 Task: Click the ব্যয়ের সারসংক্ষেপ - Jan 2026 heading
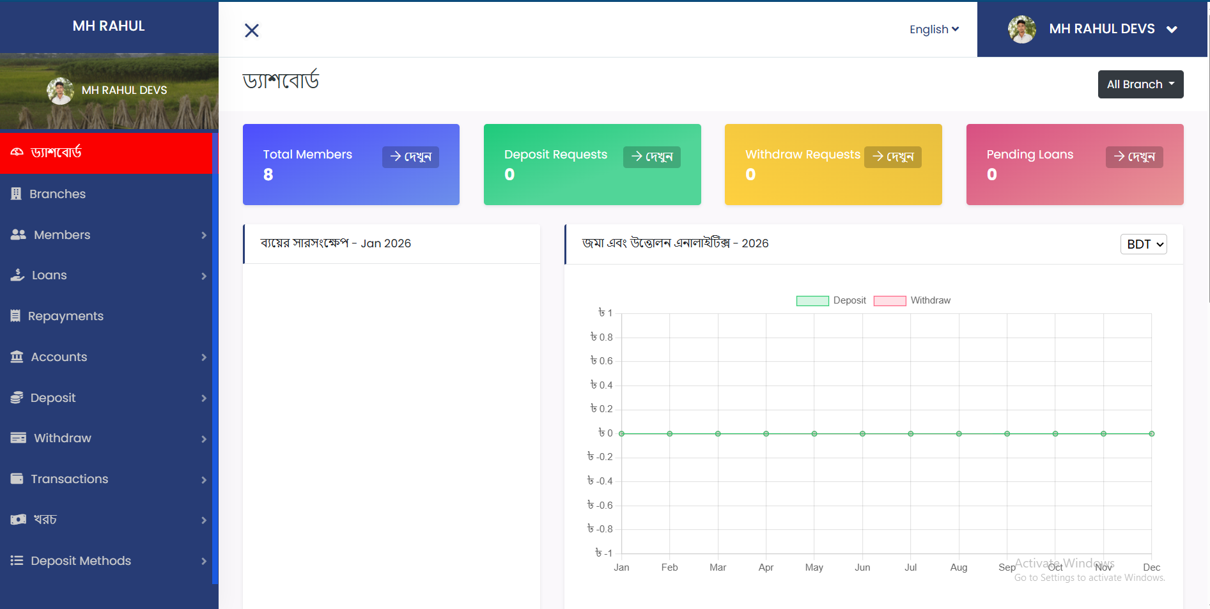(x=336, y=243)
